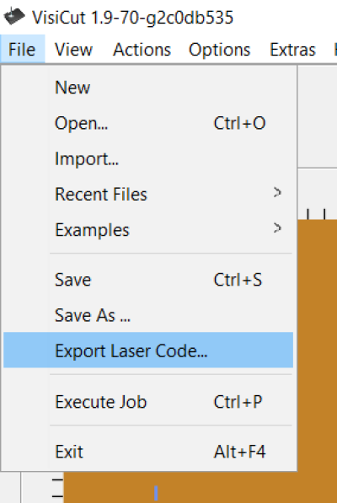Click the VisiCut app icon in title bar
The width and height of the screenshot is (337, 503).
[14, 16]
